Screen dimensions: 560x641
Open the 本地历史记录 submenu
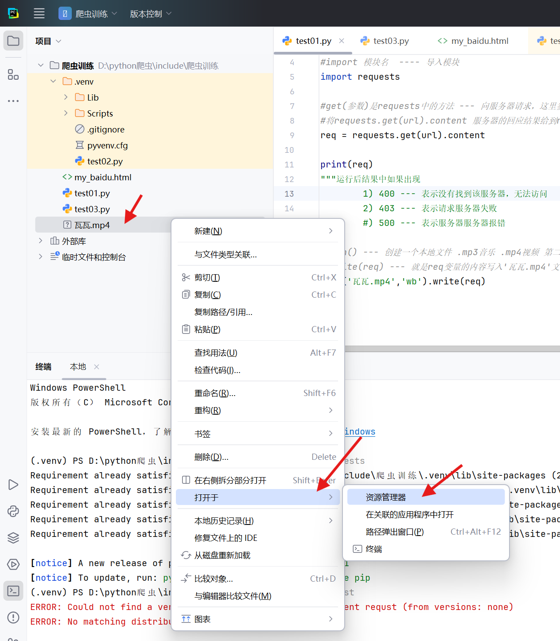tap(258, 521)
